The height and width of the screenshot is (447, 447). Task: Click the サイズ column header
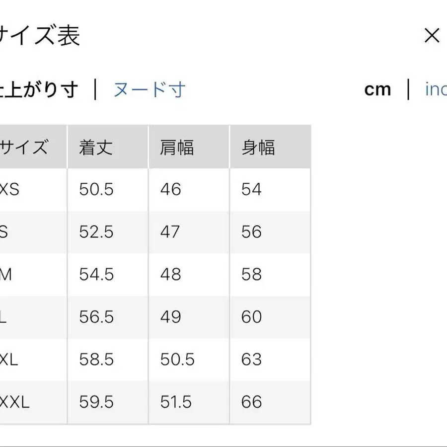pos(24,148)
